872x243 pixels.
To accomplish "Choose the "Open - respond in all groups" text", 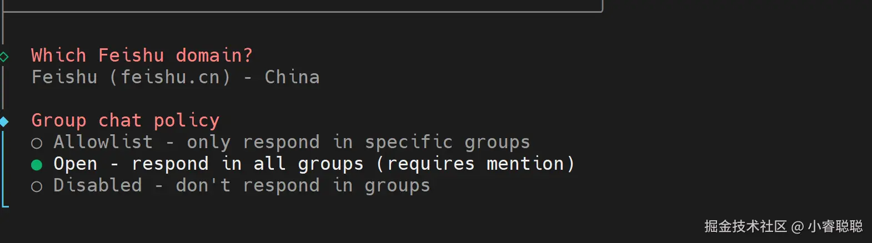I will (x=208, y=164).
